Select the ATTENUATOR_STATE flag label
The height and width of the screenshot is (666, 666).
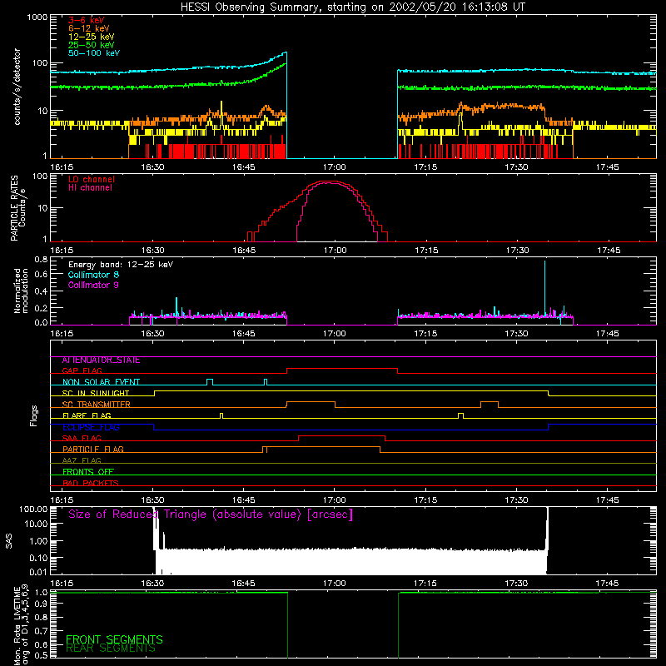(101, 360)
